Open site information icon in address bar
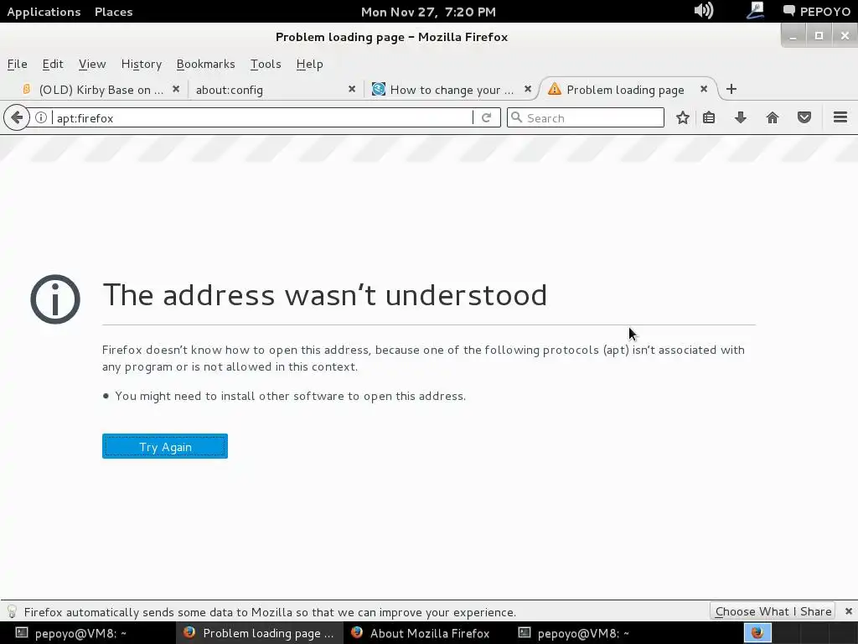858x644 pixels. click(41, 117)
